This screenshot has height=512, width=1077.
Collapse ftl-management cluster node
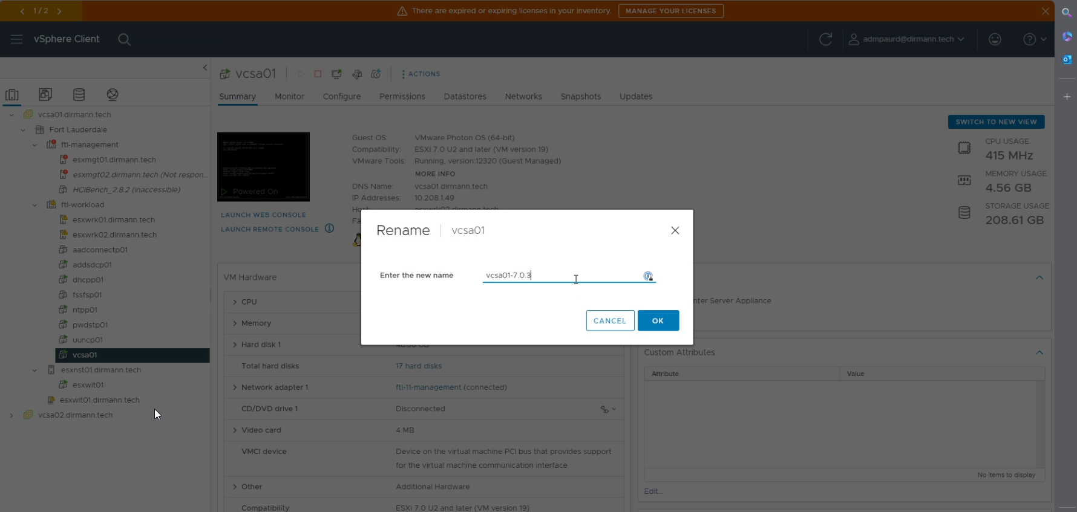pos(34,145)
